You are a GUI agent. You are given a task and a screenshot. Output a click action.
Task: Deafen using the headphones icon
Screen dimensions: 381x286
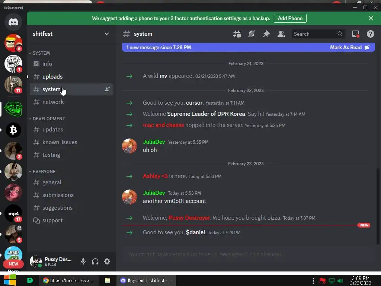click(95, 261)
